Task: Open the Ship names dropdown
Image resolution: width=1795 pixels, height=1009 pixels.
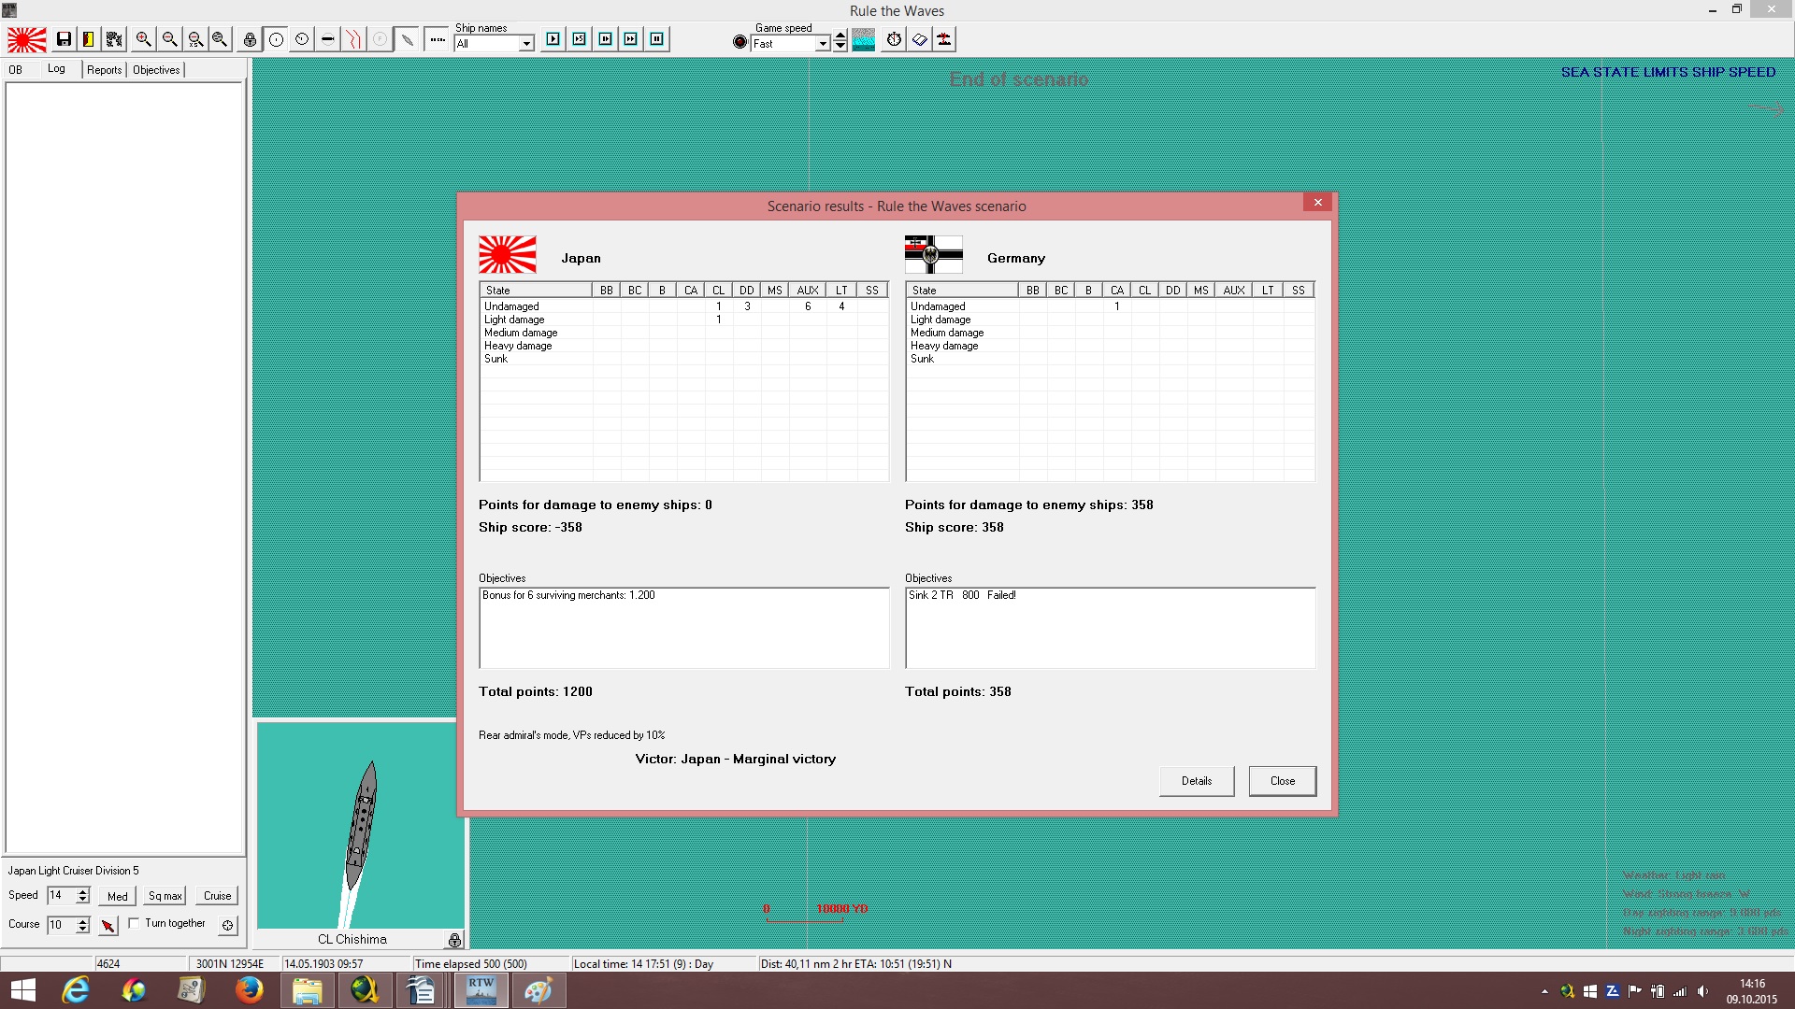Action: pyautogui.click(x=526, y=43)
